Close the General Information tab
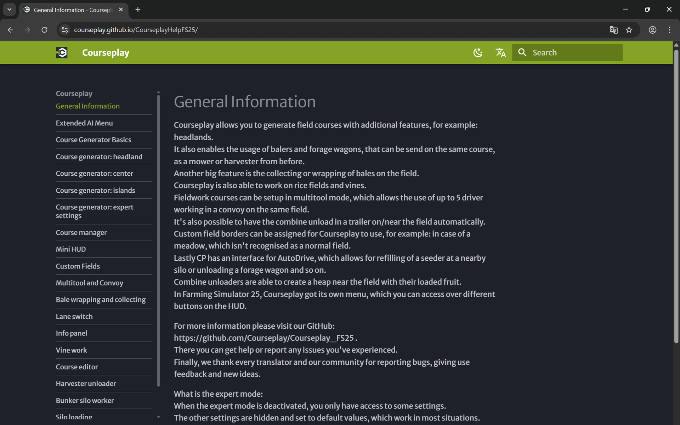Viewport: 680px width, 425px height. coord(121,10)
